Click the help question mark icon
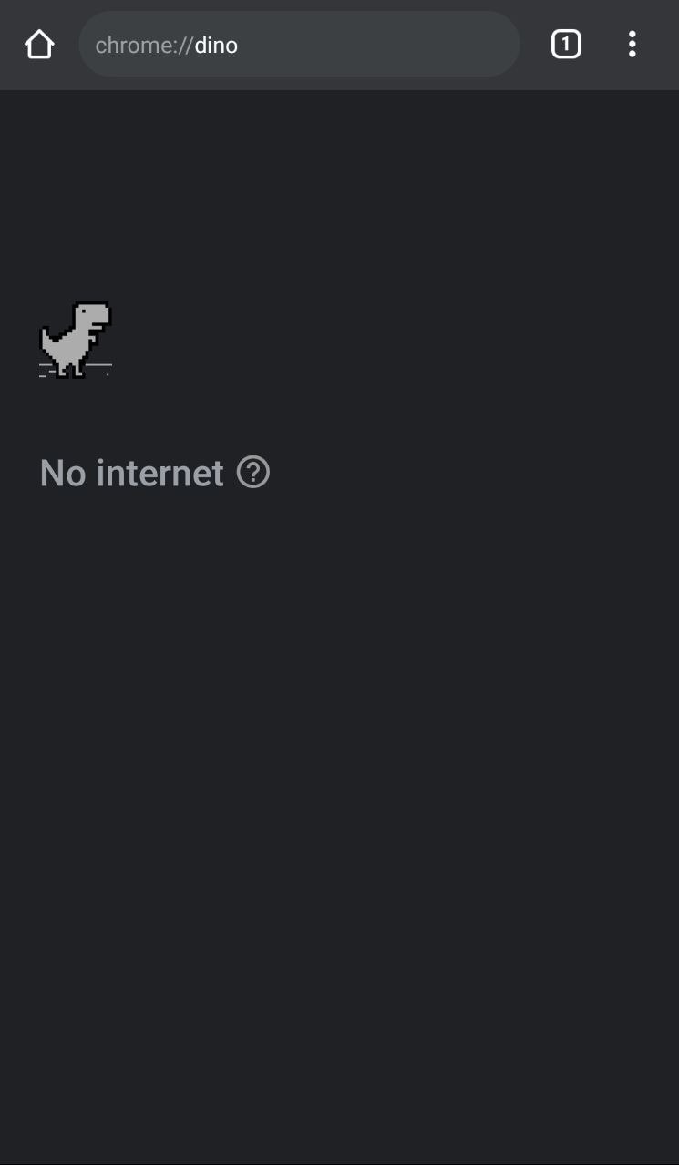The width and height of the screenshot is (679, 1165). coord(253,472)
